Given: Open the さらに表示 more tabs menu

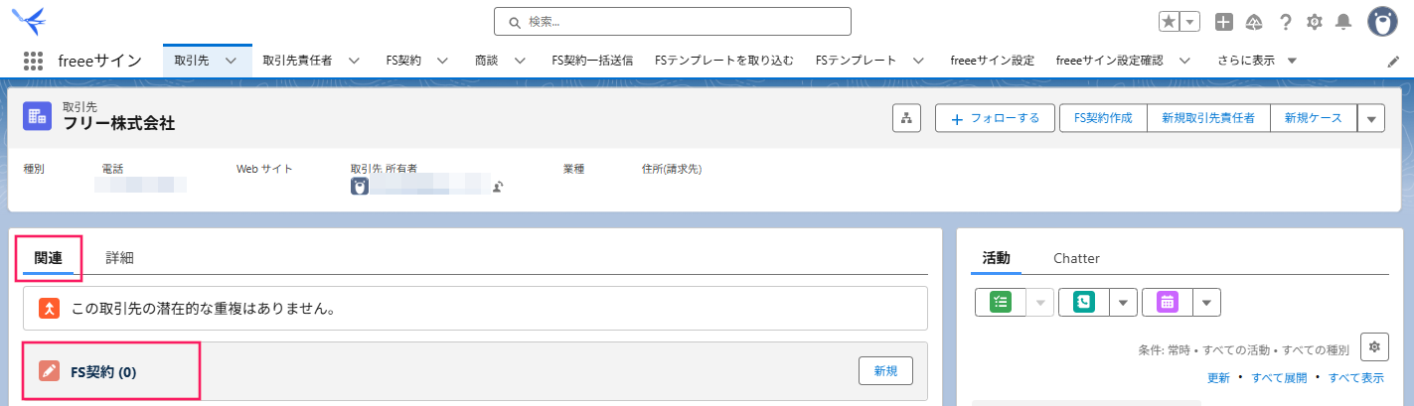Looking at the screenshot, I should pos(1257,61).
